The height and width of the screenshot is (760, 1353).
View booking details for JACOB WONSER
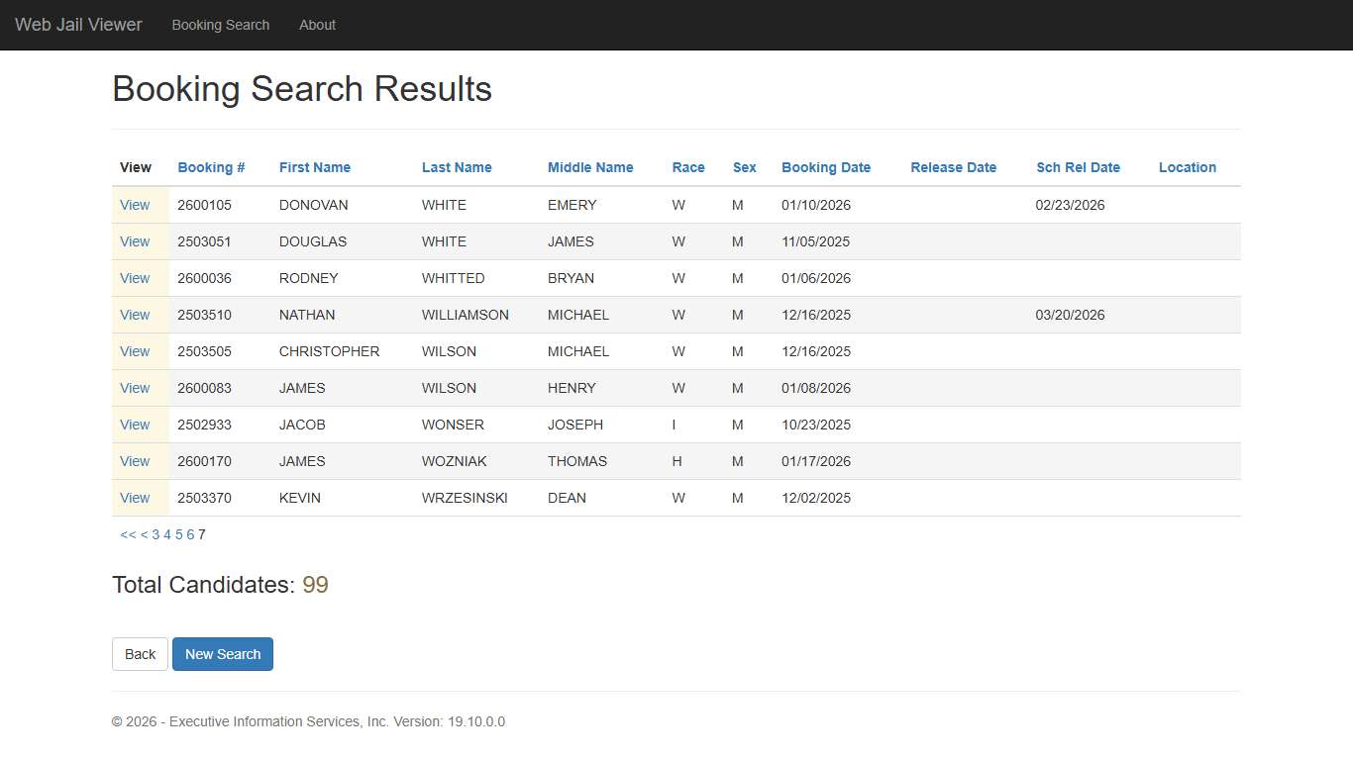point(135,425)
